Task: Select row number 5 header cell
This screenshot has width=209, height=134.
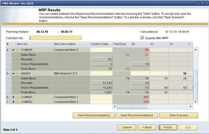Action: pyautogui.click(x=9, y=73)
